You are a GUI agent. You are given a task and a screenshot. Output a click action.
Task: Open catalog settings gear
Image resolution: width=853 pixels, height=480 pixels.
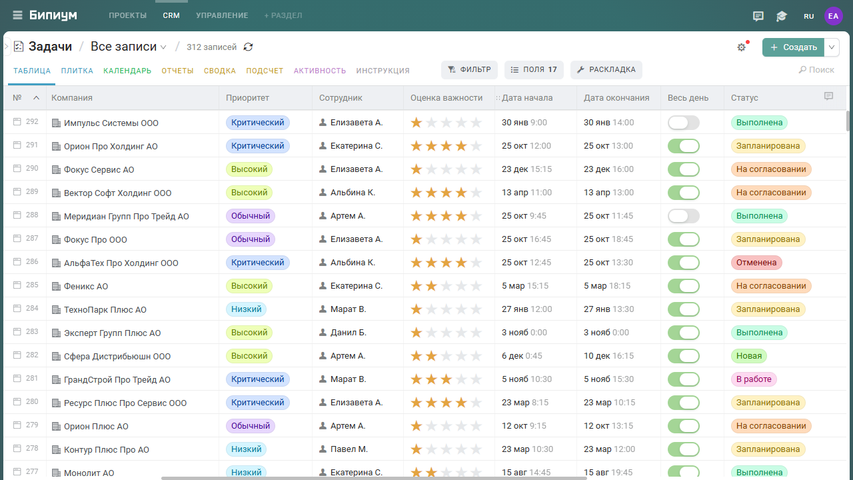tap(742, 47)
